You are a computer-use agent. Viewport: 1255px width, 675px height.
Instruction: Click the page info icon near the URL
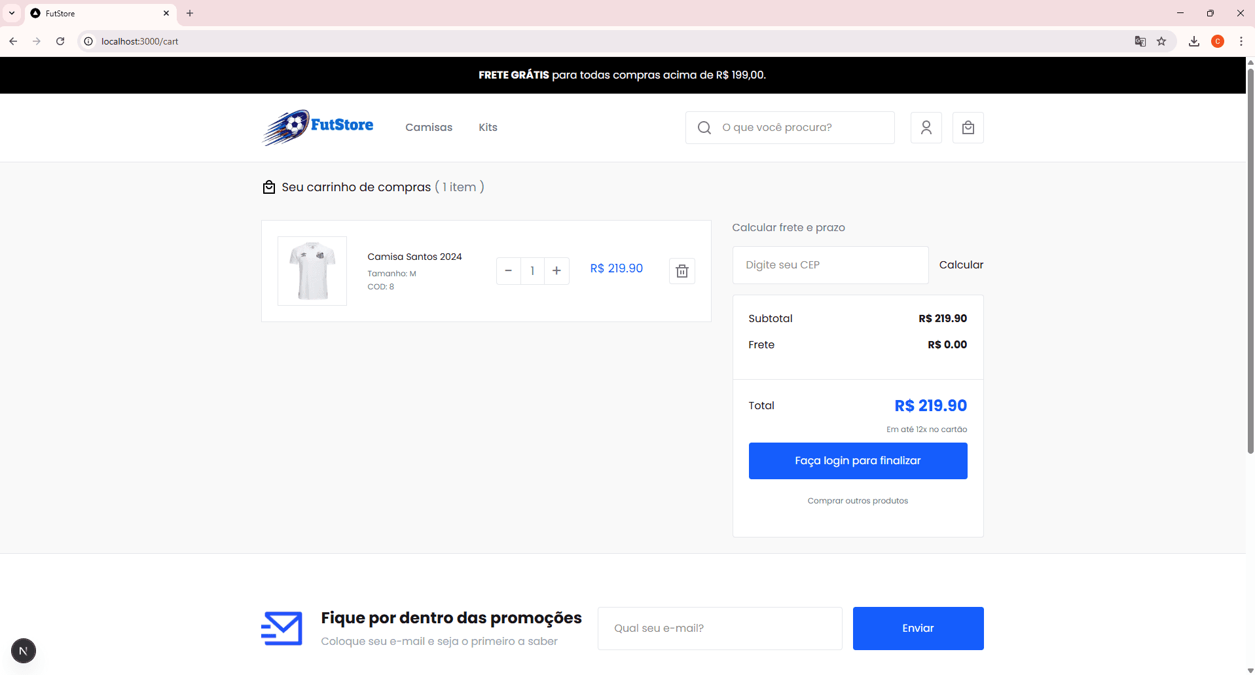point(88,41)
